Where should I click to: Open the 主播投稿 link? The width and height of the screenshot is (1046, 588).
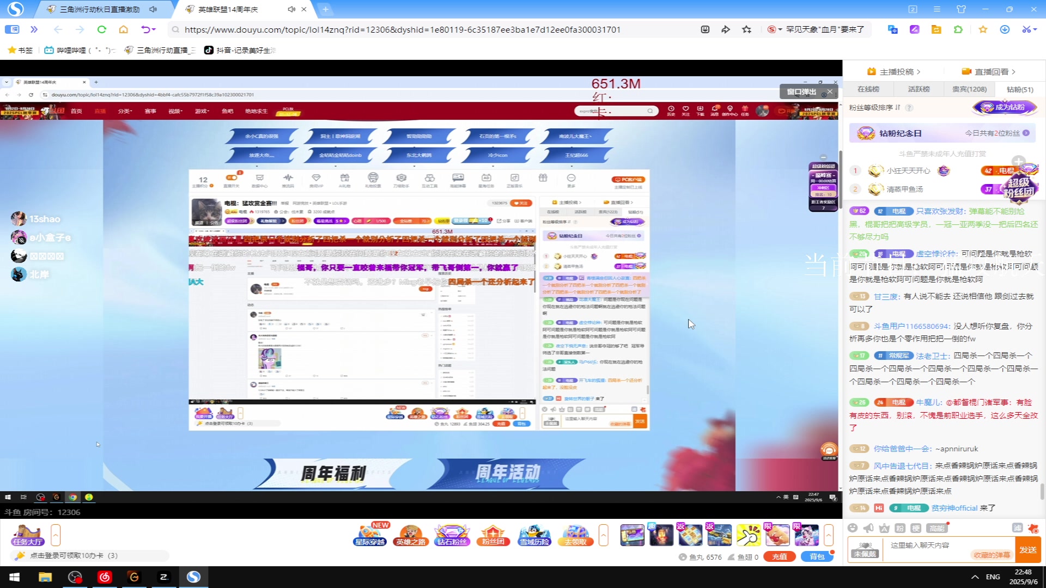[x=893, y=72]
